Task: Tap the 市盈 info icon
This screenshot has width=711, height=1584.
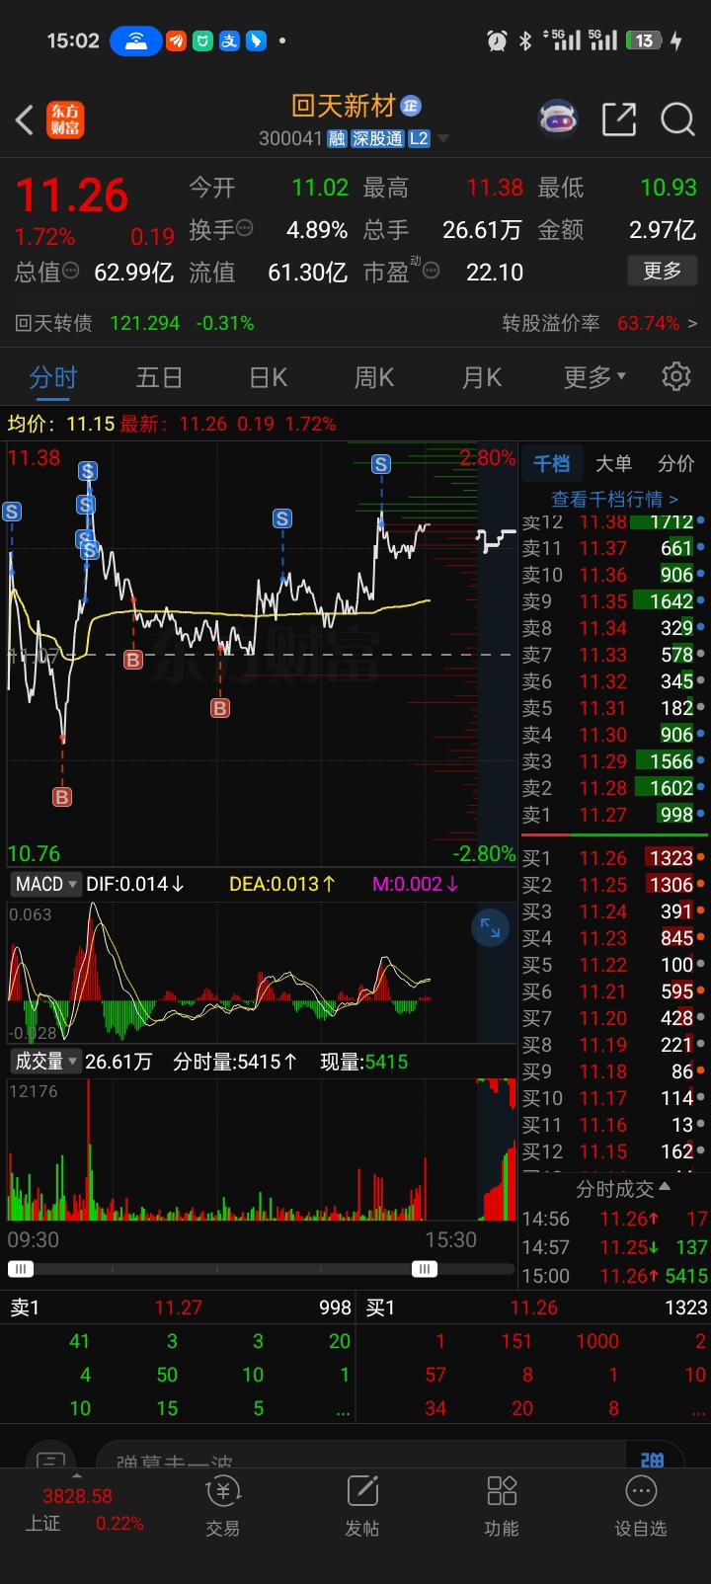Action: pos(431,270)
